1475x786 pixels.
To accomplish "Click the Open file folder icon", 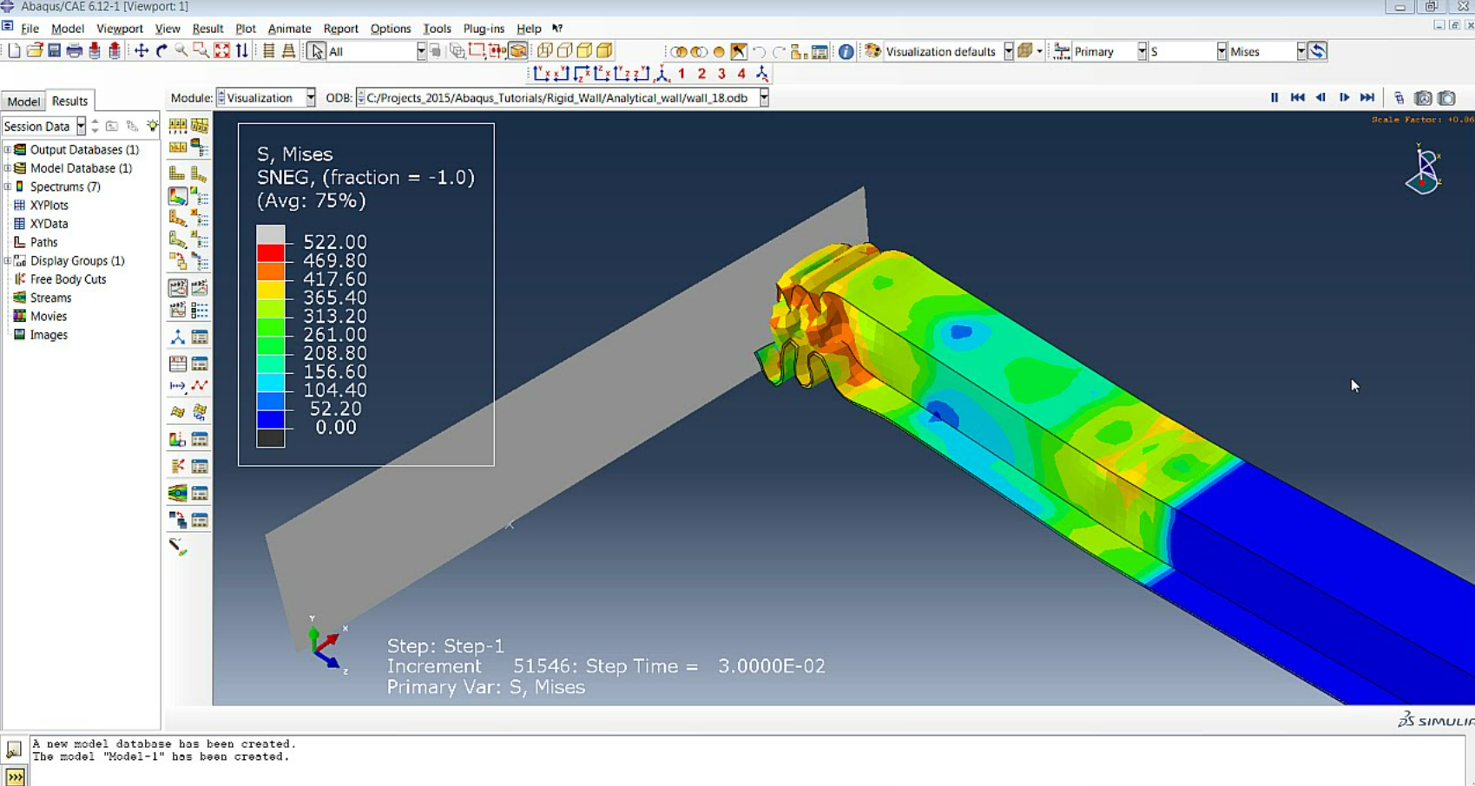I will coord(35,51).
